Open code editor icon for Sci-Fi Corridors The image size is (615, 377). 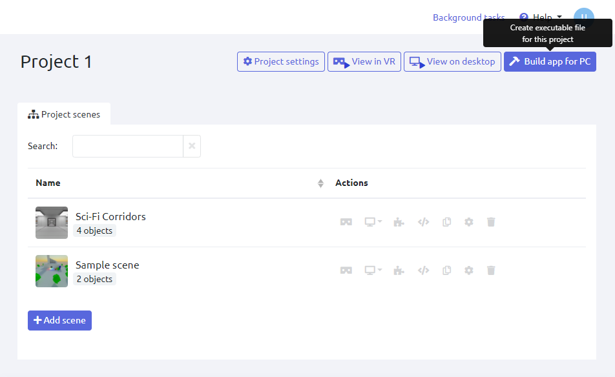[423, 222]
